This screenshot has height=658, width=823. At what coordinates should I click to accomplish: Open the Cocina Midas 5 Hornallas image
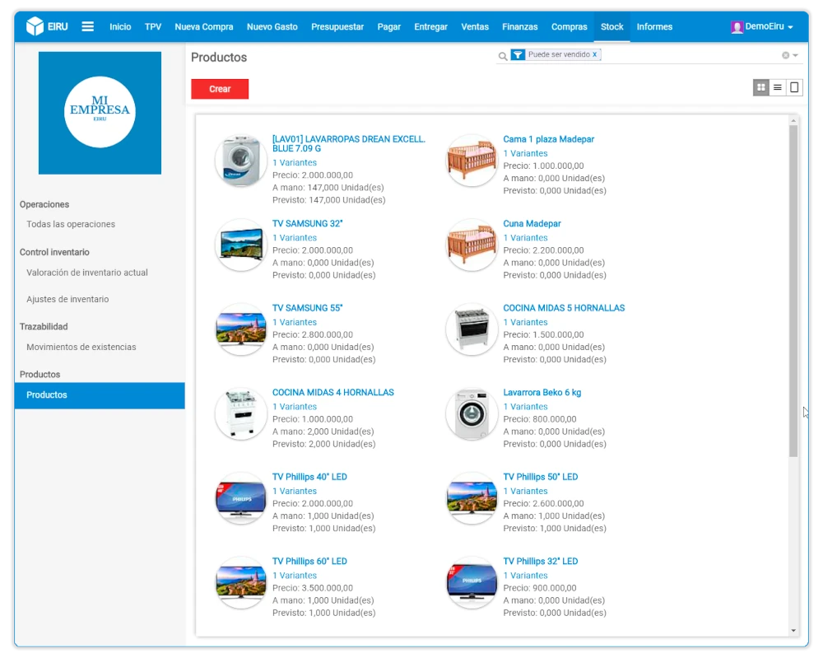pos(472,329)
